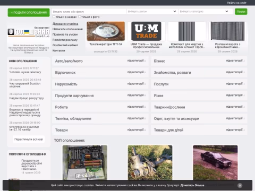255x191 pixels.
Task: Open the 'Контакти' menu link
Action: (58, 50)
